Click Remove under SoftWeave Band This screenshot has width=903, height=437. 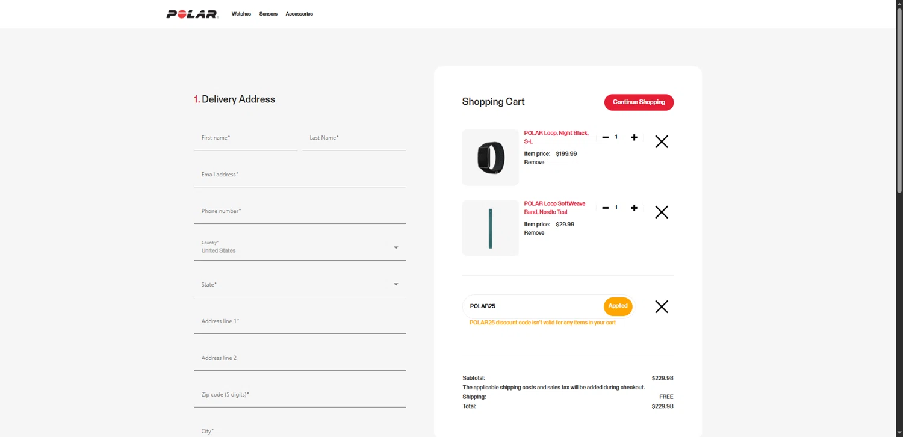(x=534, y=233)
